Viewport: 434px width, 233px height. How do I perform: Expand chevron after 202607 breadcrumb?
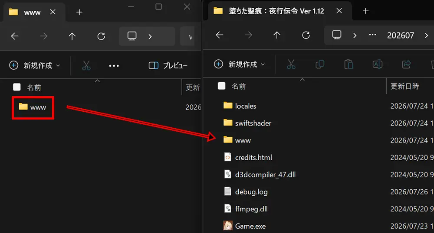click(426, 36)
